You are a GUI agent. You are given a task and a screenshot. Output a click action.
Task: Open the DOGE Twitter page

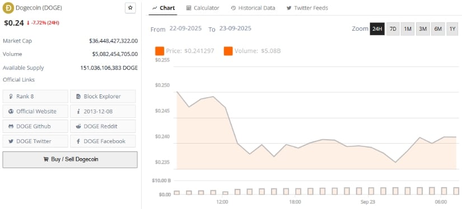pos(35,141)
